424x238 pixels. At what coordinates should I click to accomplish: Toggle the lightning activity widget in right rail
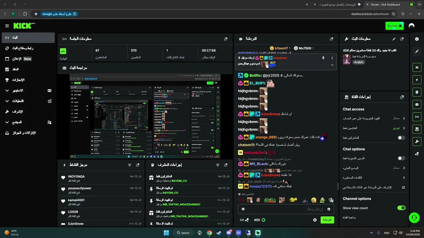pos(417,80)
